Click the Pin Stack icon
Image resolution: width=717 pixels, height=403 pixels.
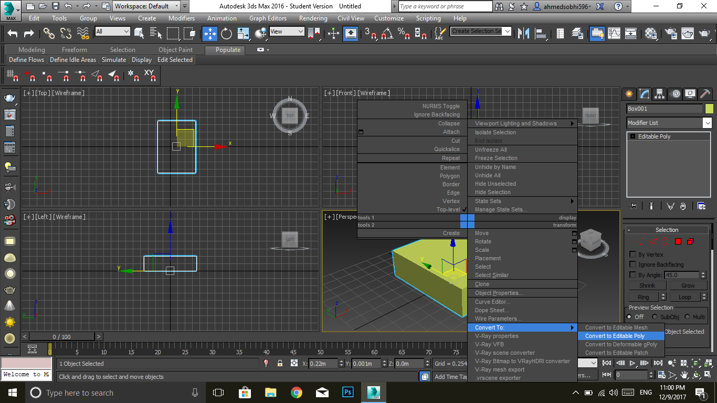(633, 206)
